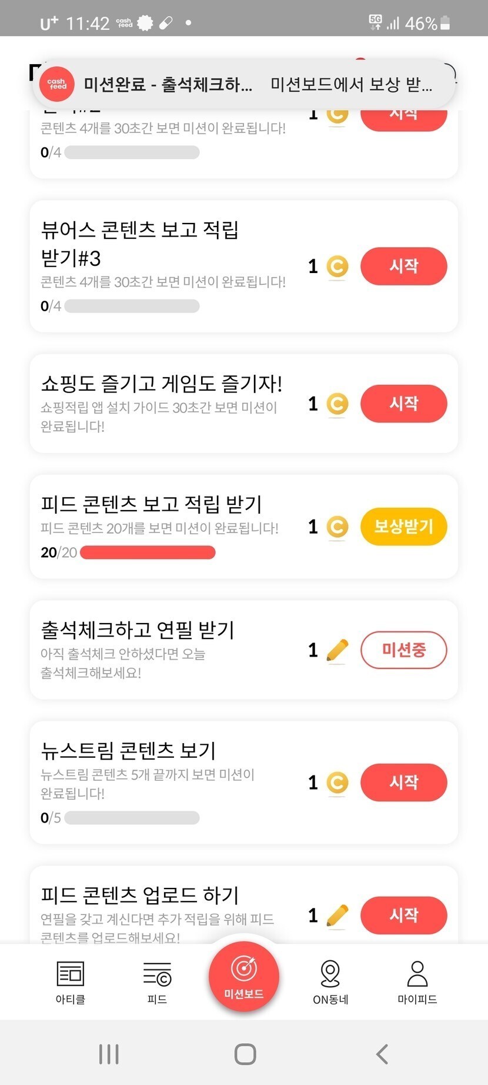
Task: Open the 마이피드 profile icon
Action: [417, 975]
